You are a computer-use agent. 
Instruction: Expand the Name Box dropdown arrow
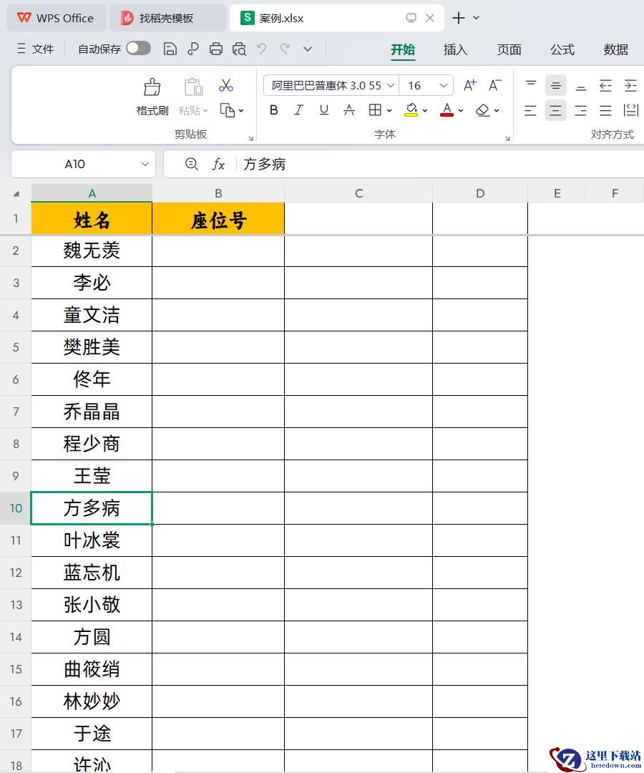pos(145,164)
